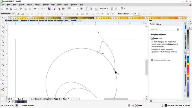Viewport: 192px width, 108px height.
Task: Select the Drop Shadow tool in toolbox
Action: (x=3, y=79)
